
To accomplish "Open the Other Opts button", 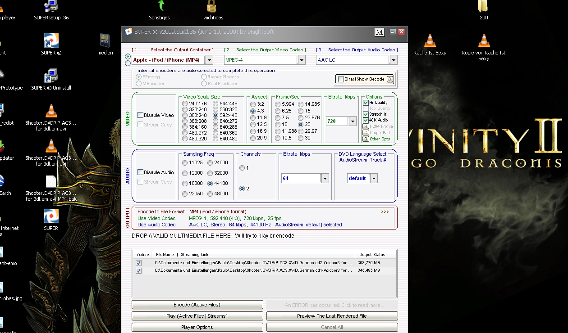I will click(366, 139).
